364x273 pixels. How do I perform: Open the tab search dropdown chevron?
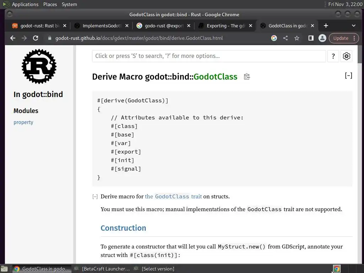[x=354, y=26]
